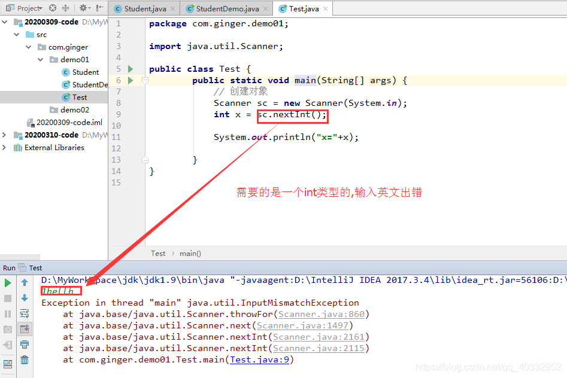
Task: Fold main method at line 6
Action: click(x=145, y=80)
